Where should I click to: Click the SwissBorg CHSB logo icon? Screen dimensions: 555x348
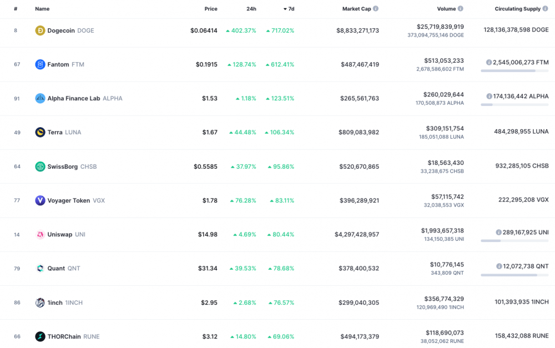[x=40, y=167]
